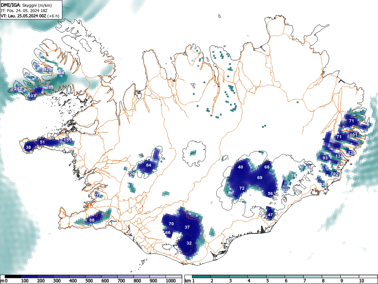Image resolution: width=378 pixels, height=284 pixels.
Task: Click the 277 value label
Action: click(x=97, y=195)
